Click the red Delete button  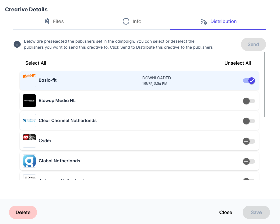pyautogui.click(x=23, y=212)
